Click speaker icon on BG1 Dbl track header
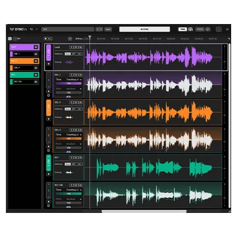 click(81, 185)
